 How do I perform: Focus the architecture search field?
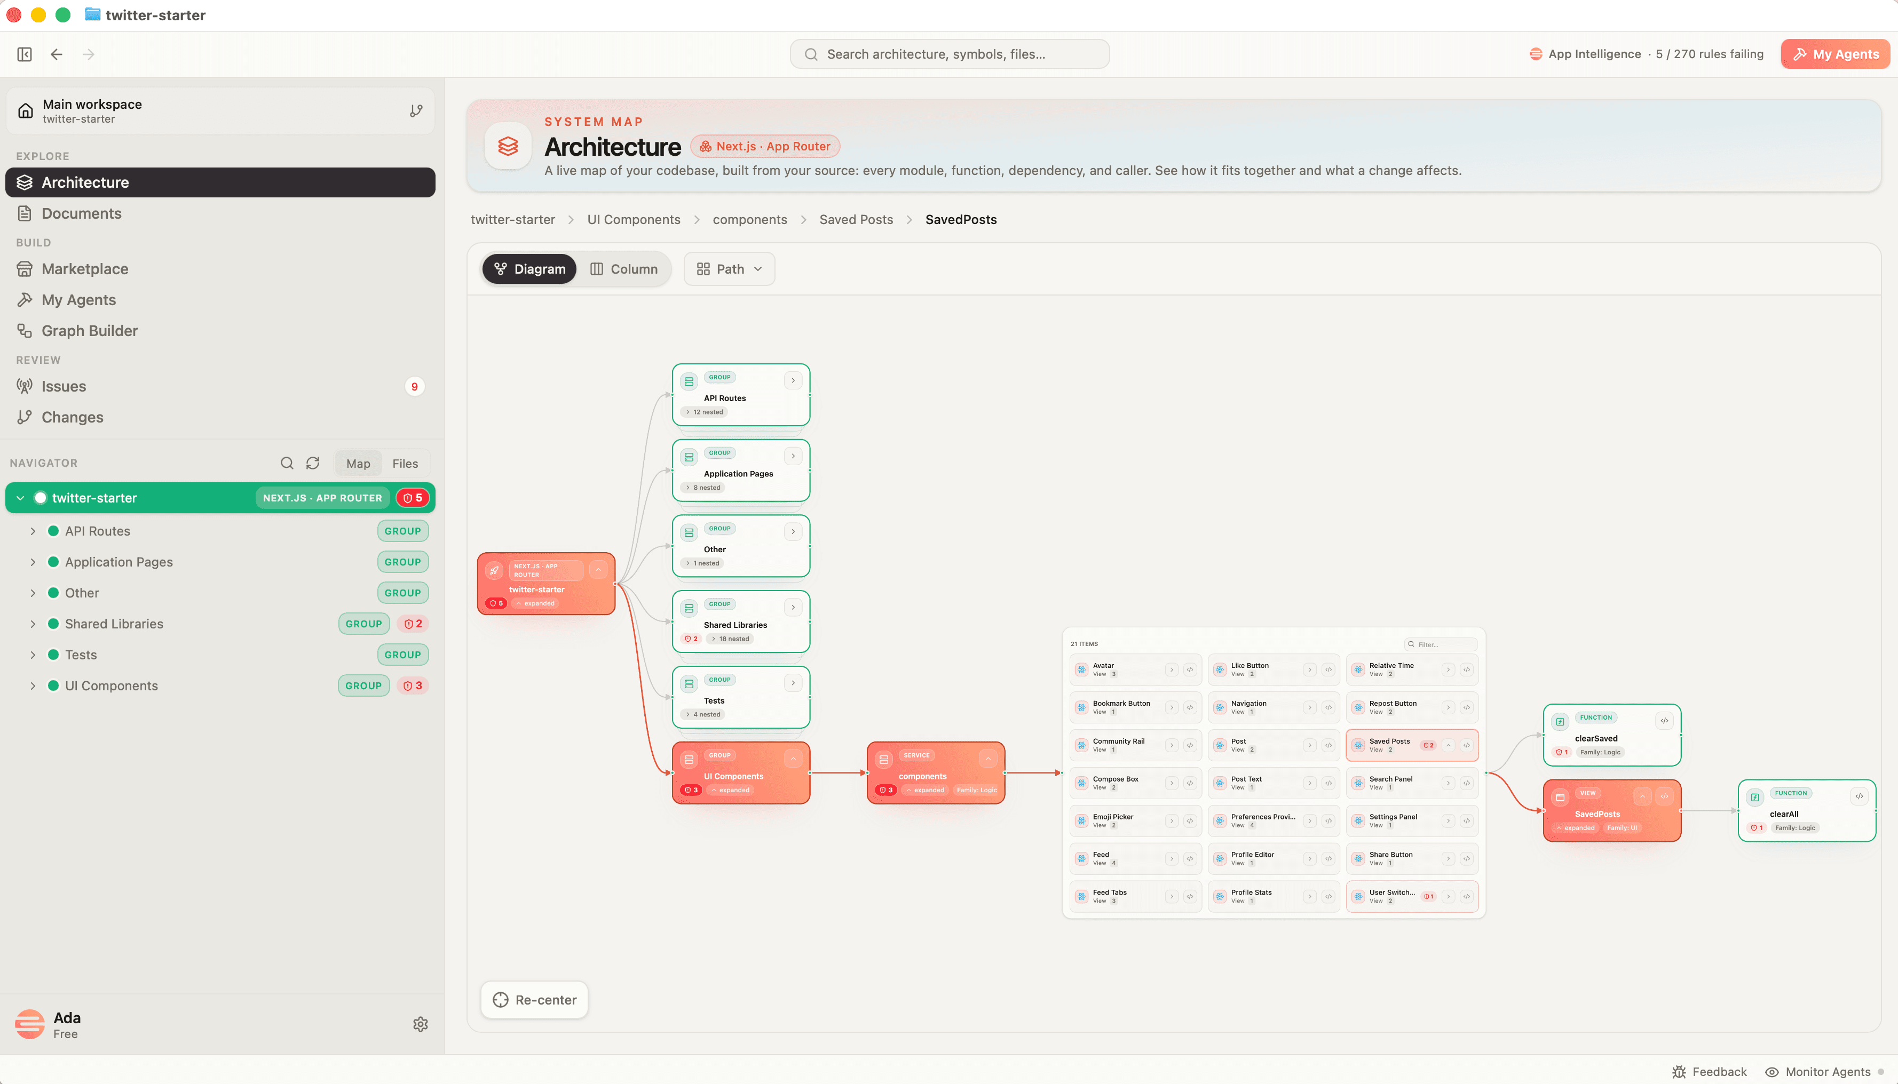[950, 54]
